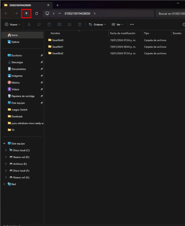Expand Disco local (F:) drive node
185x226 pixels.
point(6,171)
